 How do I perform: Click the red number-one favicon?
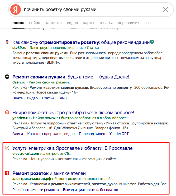[7, 173]
